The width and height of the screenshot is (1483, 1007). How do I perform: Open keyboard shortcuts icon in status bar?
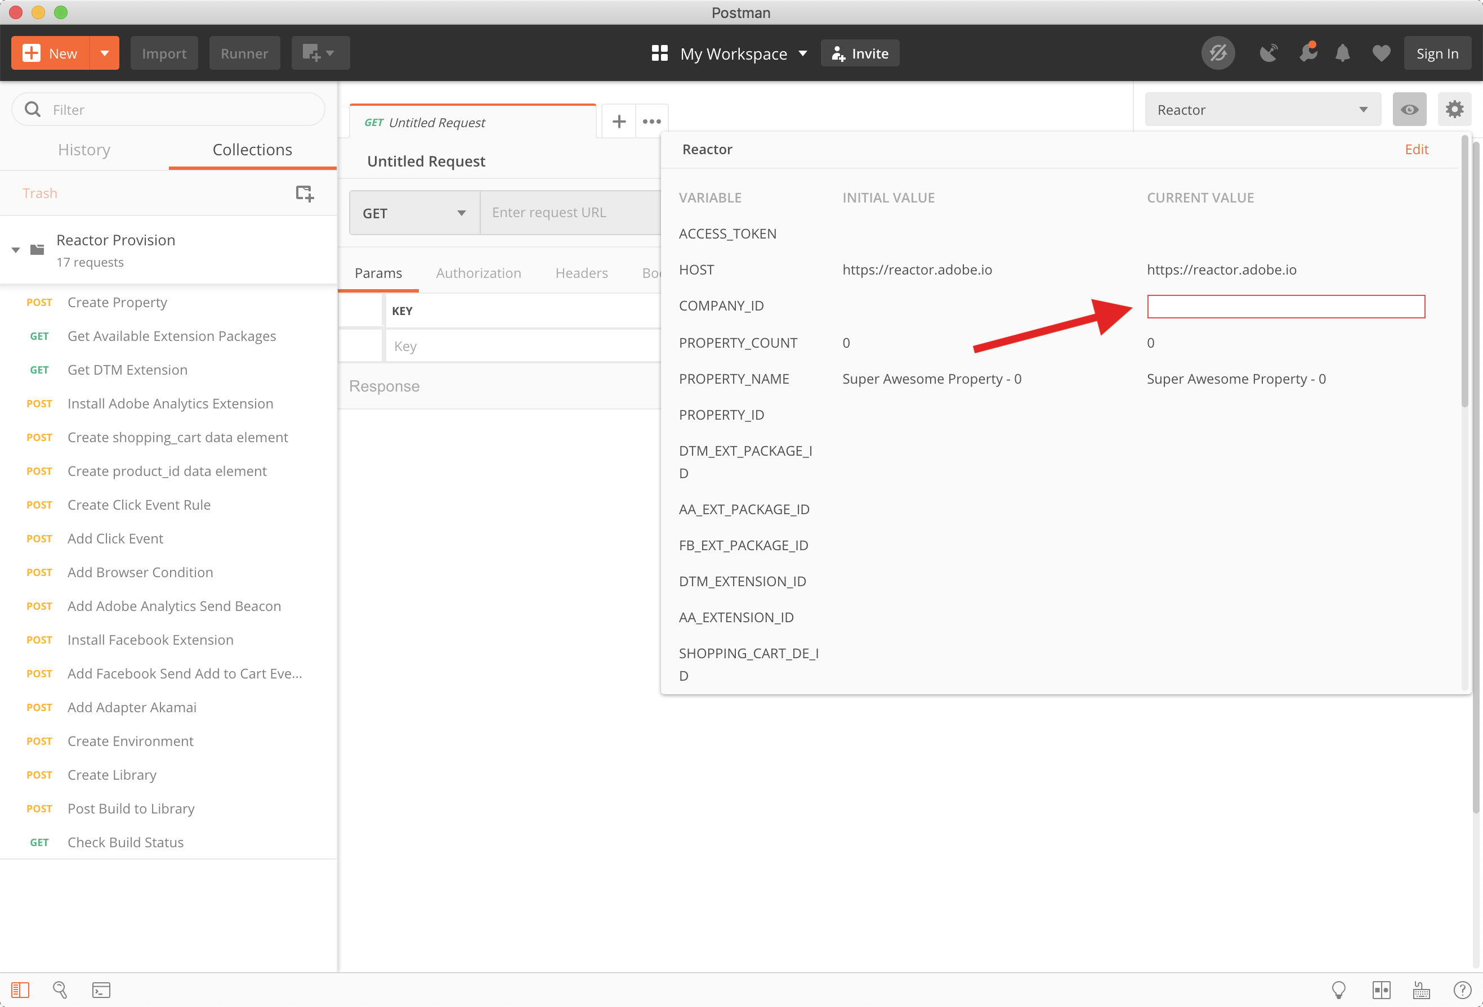[1421, 990]
